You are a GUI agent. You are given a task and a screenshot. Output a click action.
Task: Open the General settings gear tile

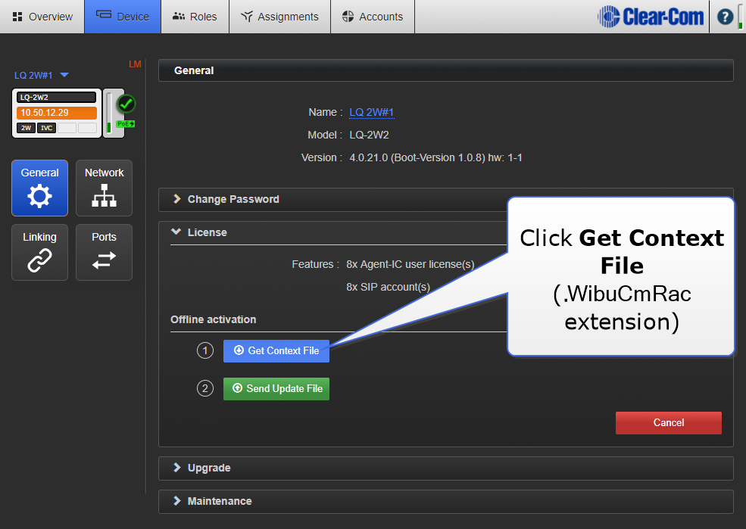click(x=39, y=188)
